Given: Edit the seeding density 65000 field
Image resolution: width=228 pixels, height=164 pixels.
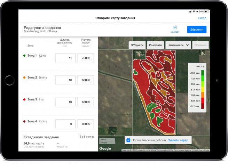Looking at the screenshot, I should pyautogui.click(x=86, y=102).
